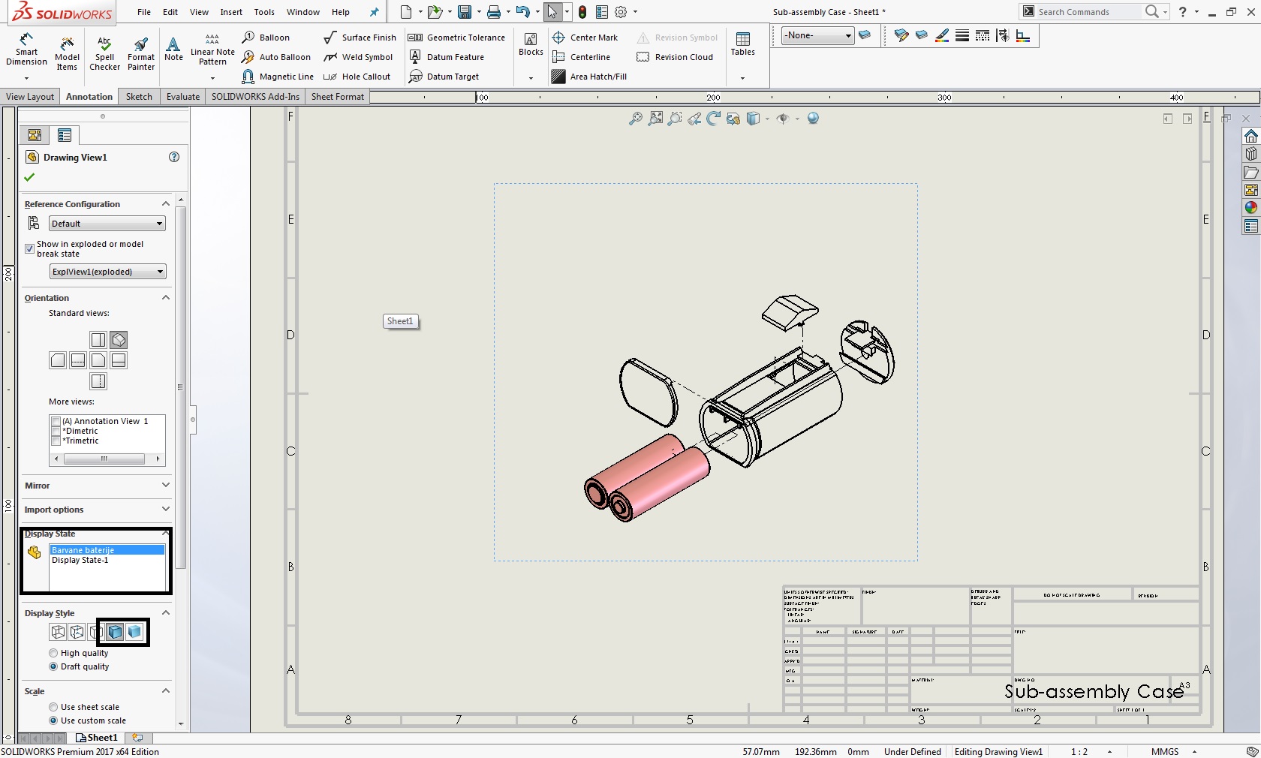
Task: Open the Insert menu
Action: [231, 12]
